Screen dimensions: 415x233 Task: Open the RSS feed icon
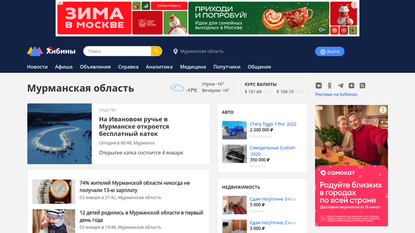[362, 86]
